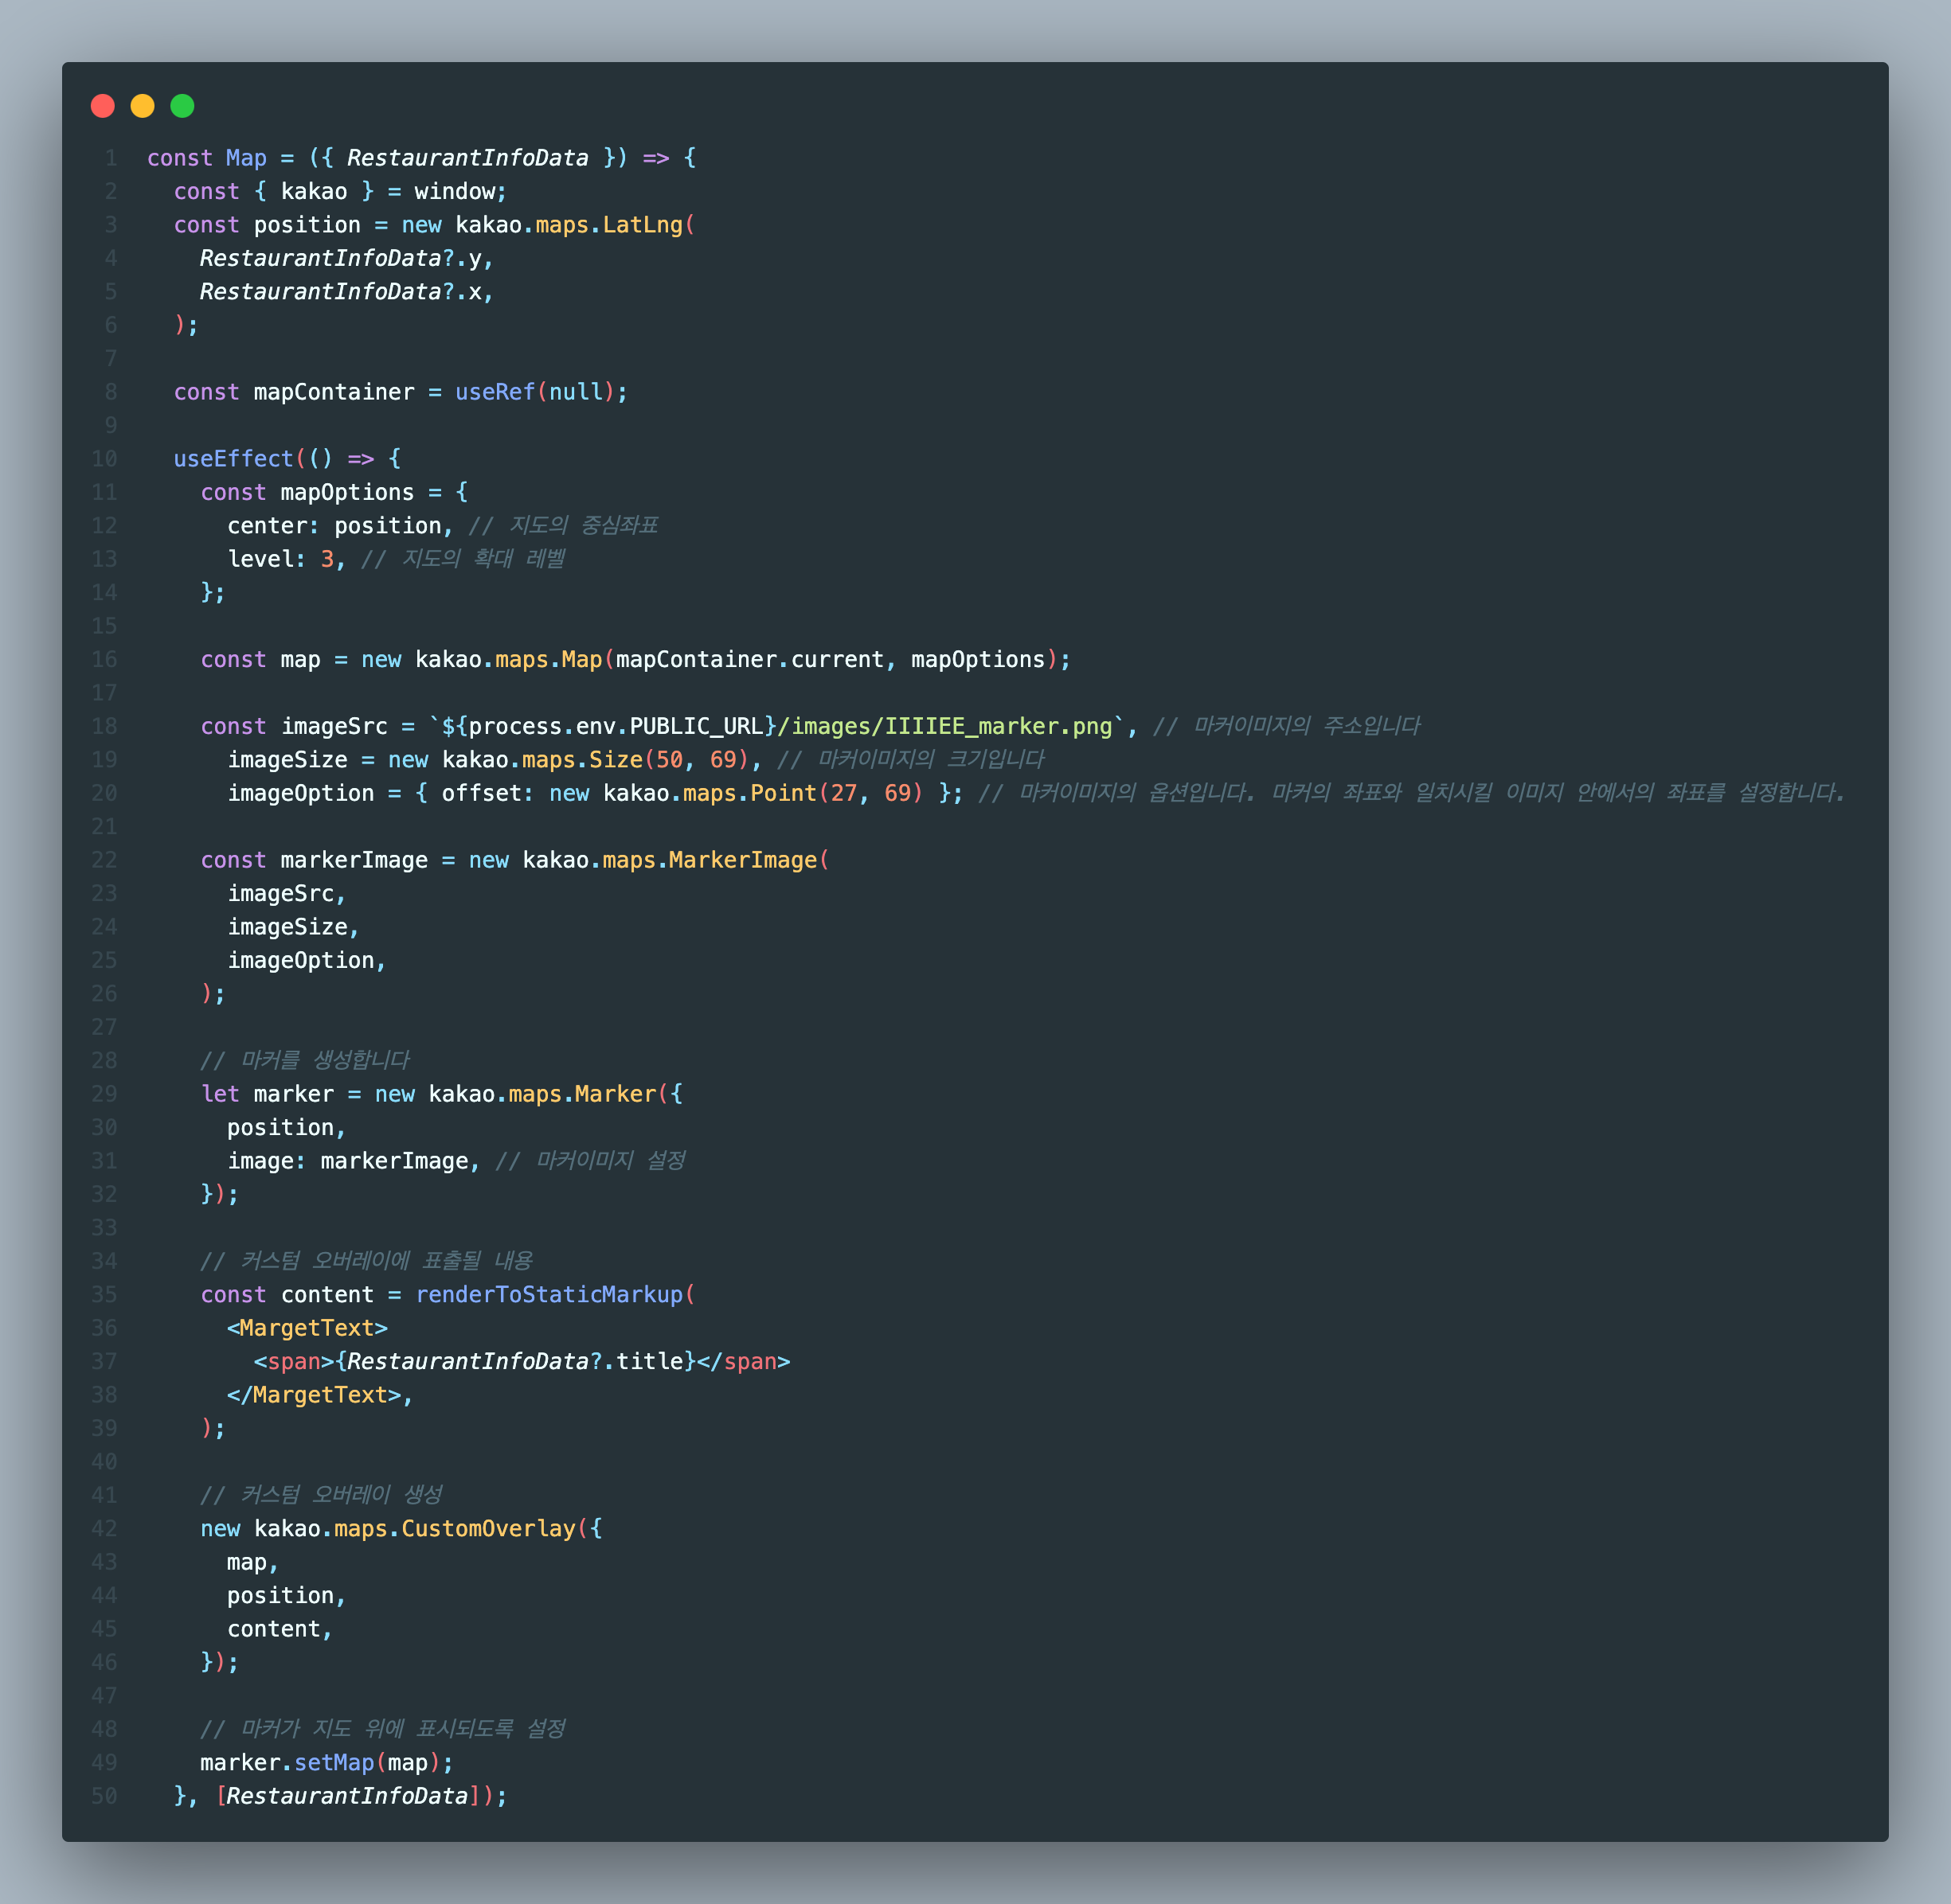The width and height of the screenshot is (1951, 1904).
Task: Click the useEffect keyword on line 10
Action: point(233,459)
